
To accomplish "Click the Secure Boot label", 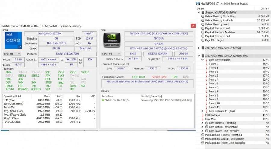I will [x=159, y=77].
